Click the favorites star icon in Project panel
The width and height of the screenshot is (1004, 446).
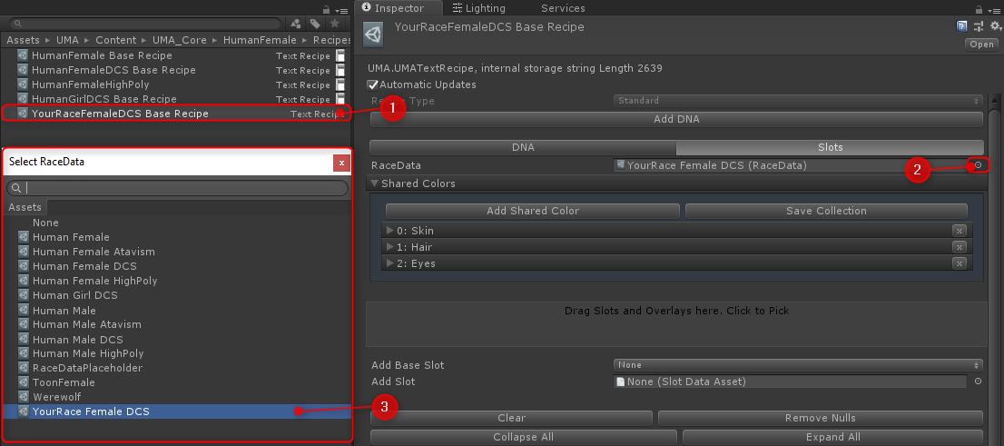[x=335, y=23]
